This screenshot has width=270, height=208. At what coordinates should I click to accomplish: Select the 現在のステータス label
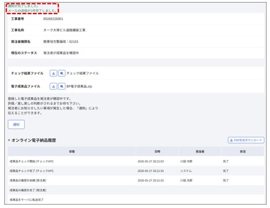click(24, 53)
